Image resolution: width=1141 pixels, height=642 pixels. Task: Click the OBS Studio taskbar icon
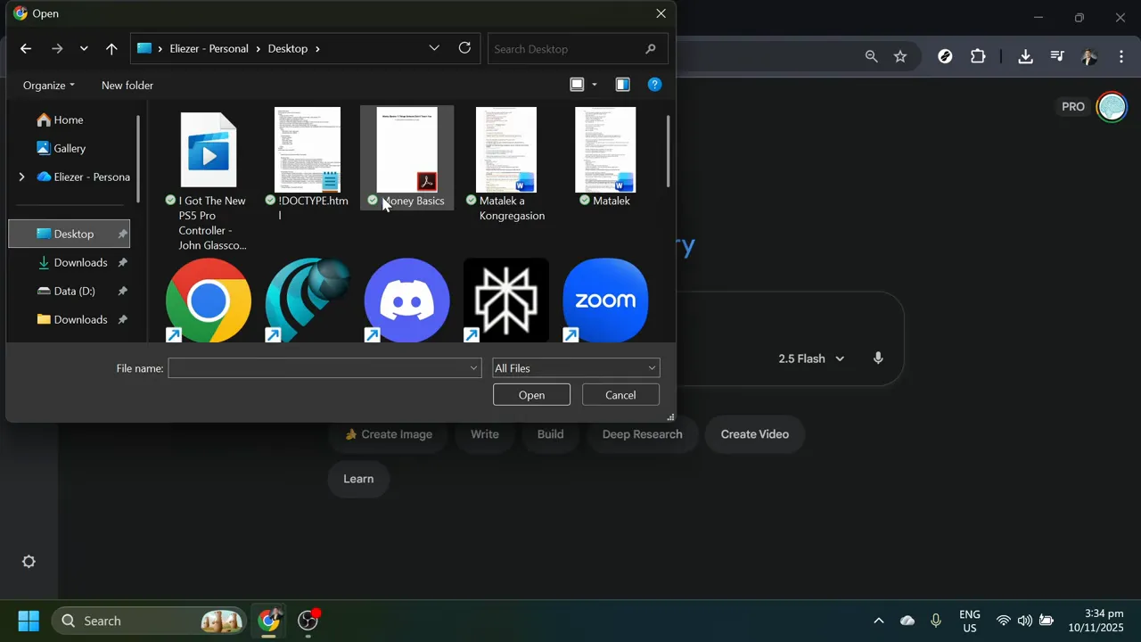308,621
